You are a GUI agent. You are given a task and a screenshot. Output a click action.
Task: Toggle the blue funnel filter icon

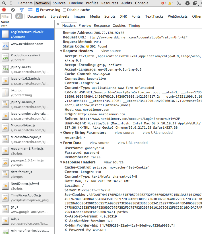pyautogui.click(x=22, y=10)
